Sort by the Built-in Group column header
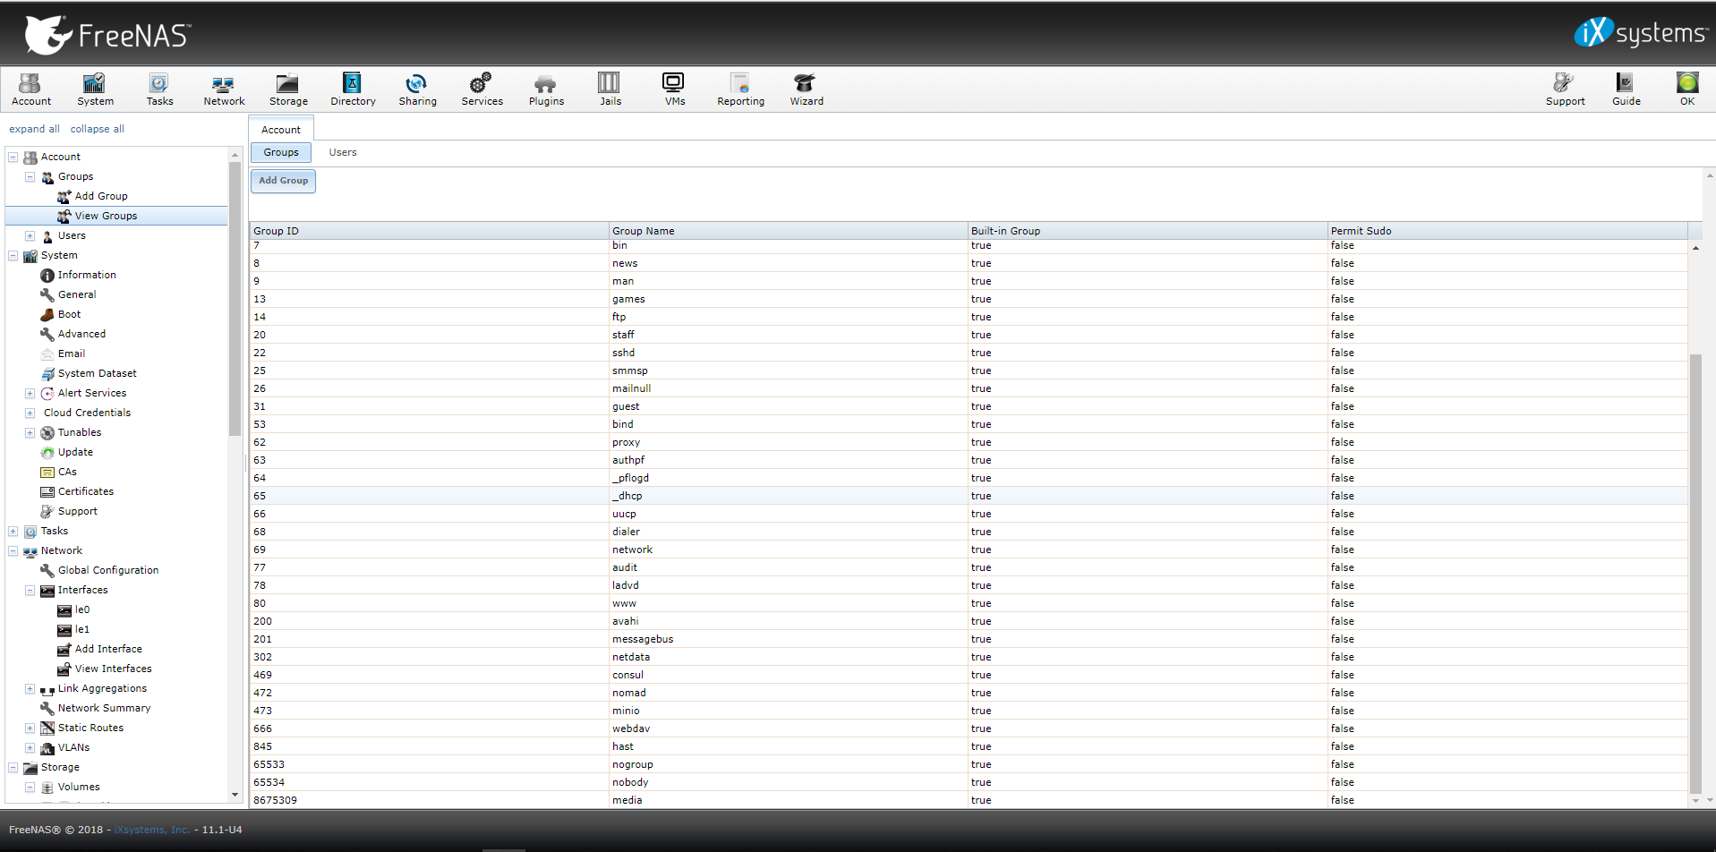The width and height of the screenshot is (1716, 852). coord(1148,231)
